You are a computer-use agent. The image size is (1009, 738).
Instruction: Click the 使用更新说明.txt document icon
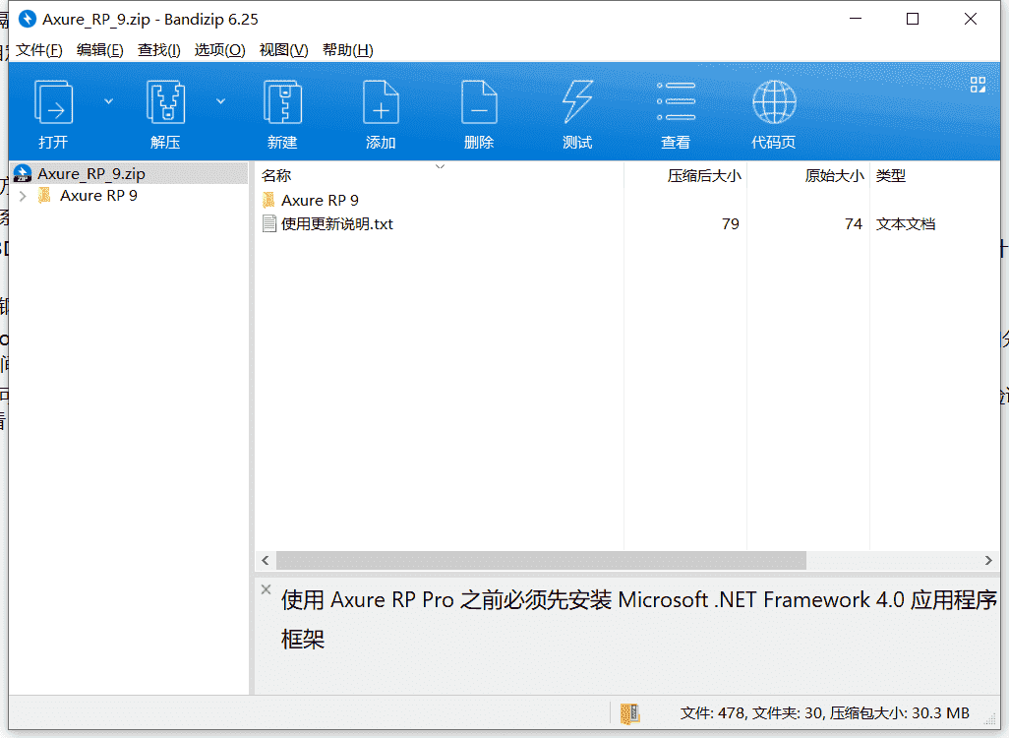(269, 224)
